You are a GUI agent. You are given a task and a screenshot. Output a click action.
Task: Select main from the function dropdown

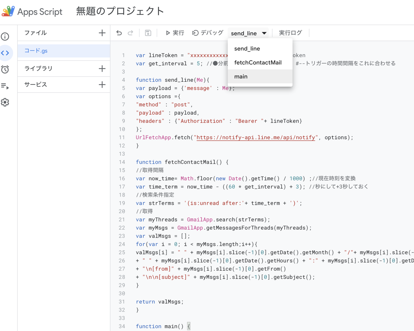tap(241, 76)
